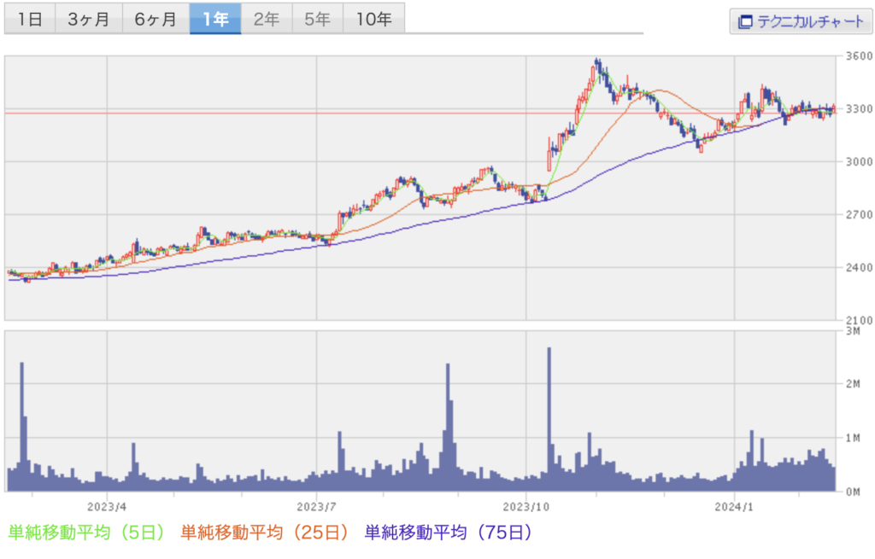The image size is (875, 559).
Task: Click the 2023/7 date axis label
Action: (317, 504)
